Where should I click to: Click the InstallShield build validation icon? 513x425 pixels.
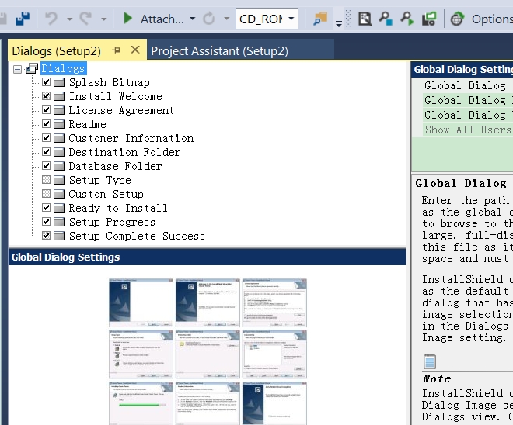click(365, 19)
